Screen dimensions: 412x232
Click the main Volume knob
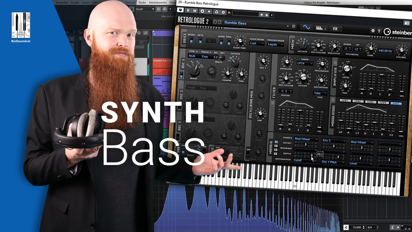[x=402, y=50]
